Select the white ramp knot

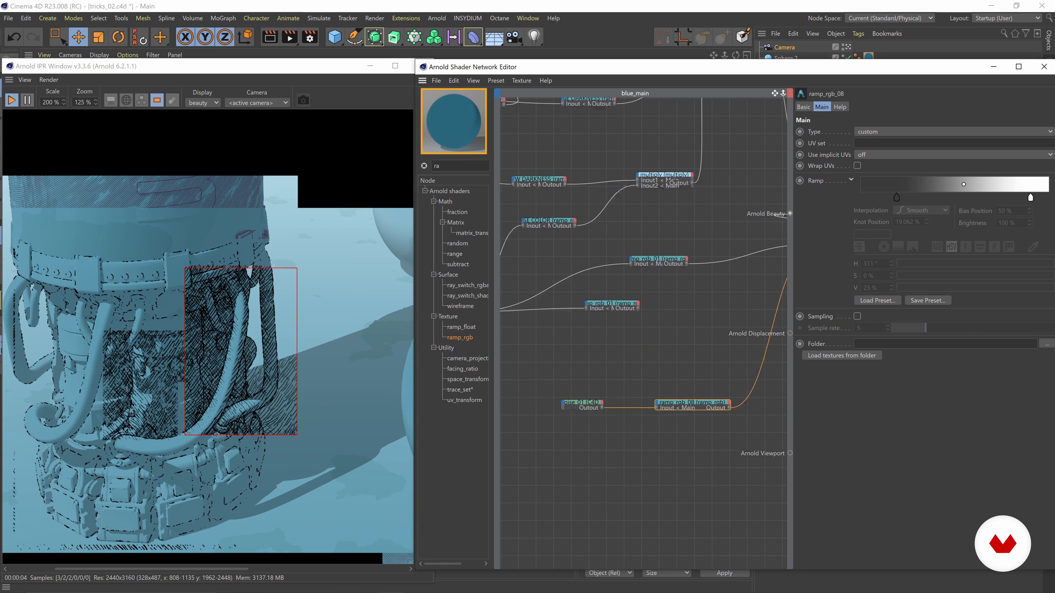tap(1031, 198)
